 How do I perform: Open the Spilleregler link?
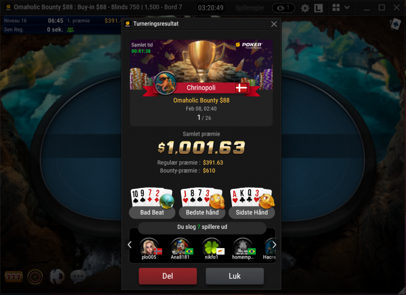coord(250,8)
